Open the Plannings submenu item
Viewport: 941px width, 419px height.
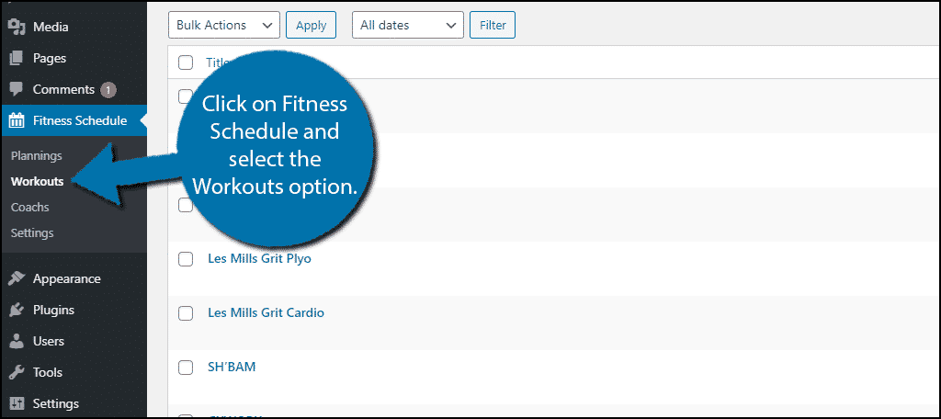click(37, 155)
